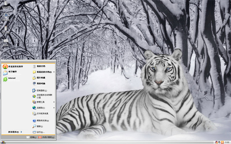
Task: Click the QQ penguin tray icon
Action: pyautogui.click(x=216, y=142)
